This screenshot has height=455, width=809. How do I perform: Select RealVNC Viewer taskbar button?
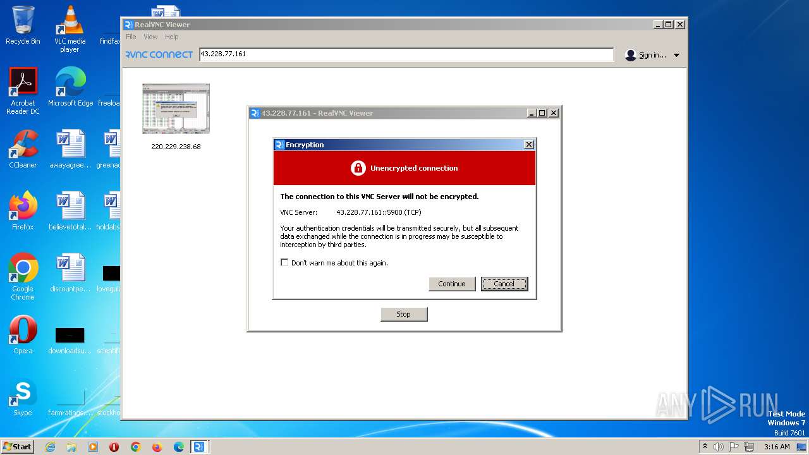tap(199, 447)
